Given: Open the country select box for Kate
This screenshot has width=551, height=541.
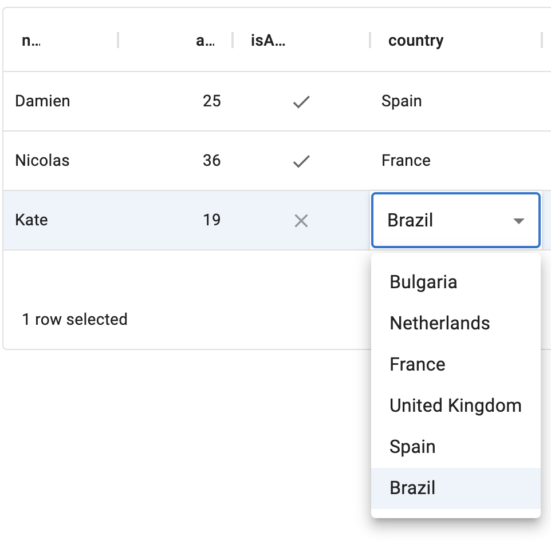Looking at the screenshot, I should pyautogui.click(x=447, y=220).
